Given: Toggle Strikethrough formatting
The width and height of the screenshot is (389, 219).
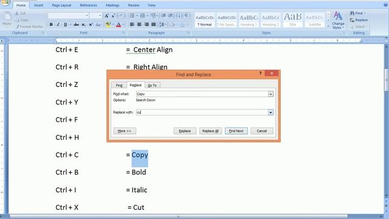Looking at the screenshot, I should point(76,24).
